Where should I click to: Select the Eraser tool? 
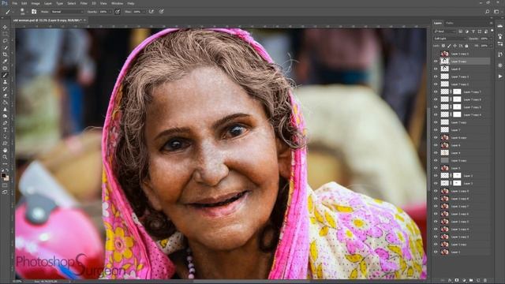pos(5,95)
